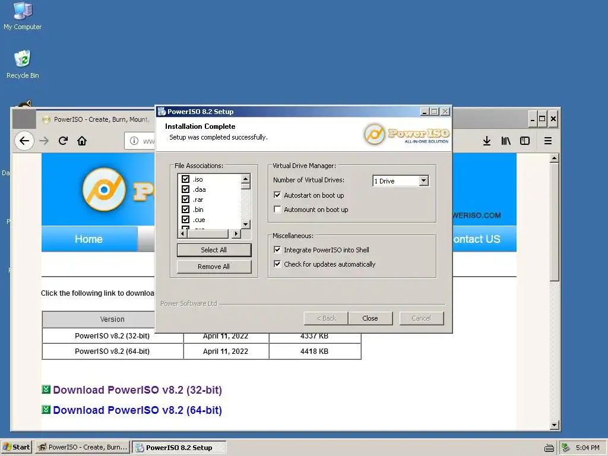Click April 11, 2022 in 64-bit row
The height and width of the screenshot is (456, 608).
pos(226,351)
